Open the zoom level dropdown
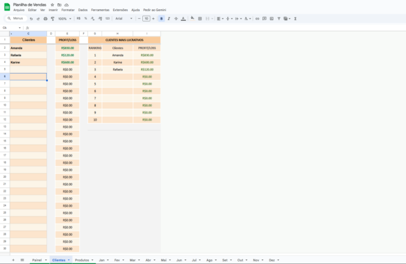 tap(64, 19)
